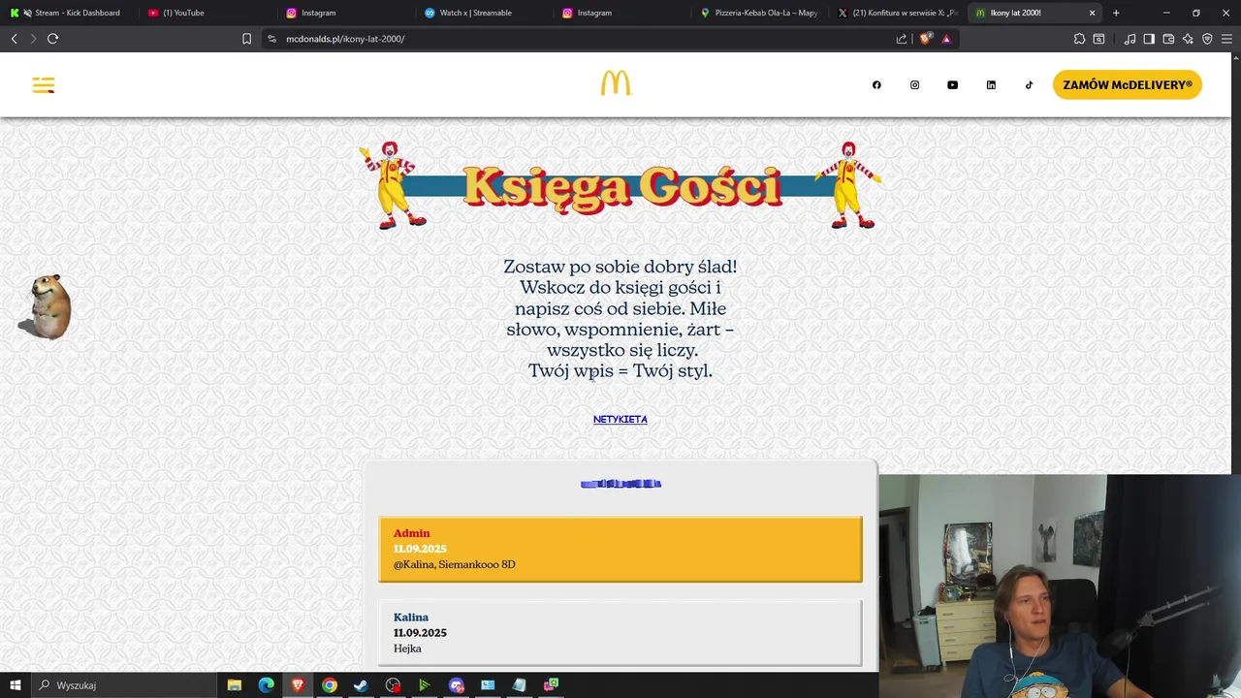This screenshot has width=1241, height=698.
Task: Switch to Konfitura w serwisie X tab
Action: point(898,13)
